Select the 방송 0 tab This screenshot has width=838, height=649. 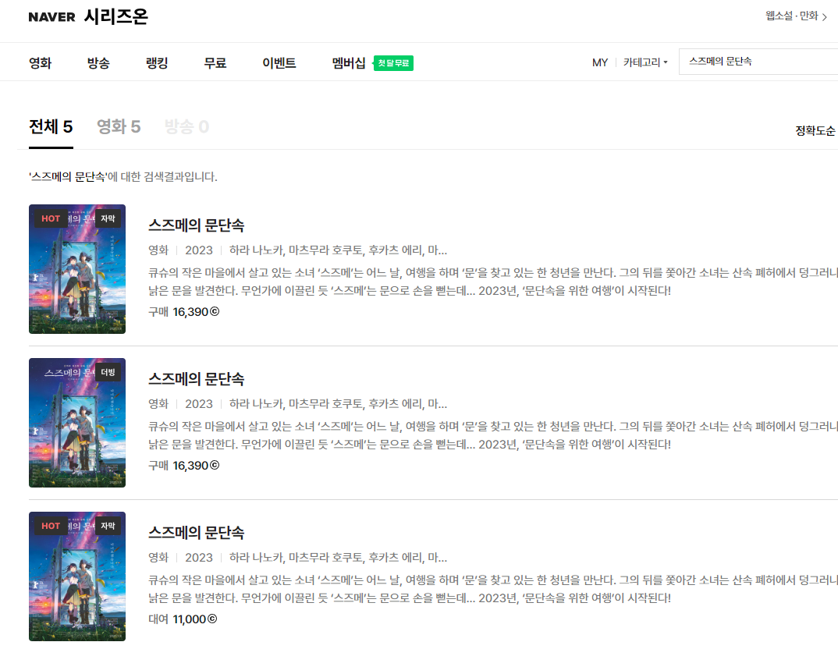(x=186, y=126)
